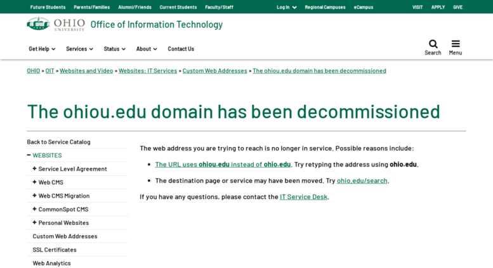Open the About dropdown menu
Image resolution: width=493 pixels, height=268 pixels.
coord(147,49)
